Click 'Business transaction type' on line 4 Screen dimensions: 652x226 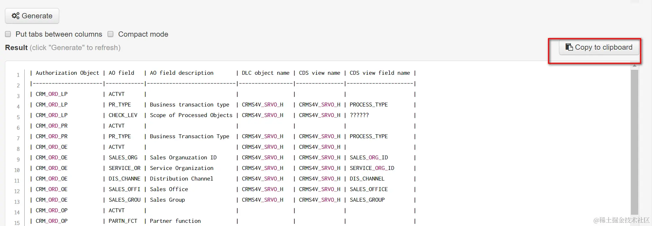click(189, 105)
